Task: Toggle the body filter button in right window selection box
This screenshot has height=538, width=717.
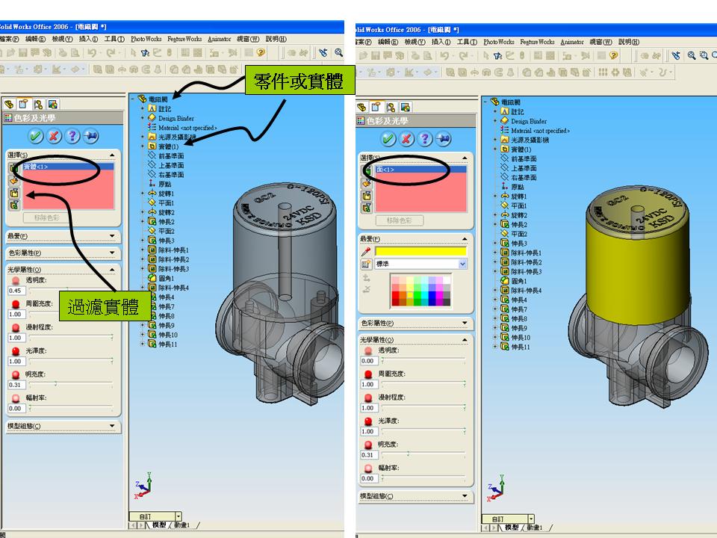Action: [366, 196]
